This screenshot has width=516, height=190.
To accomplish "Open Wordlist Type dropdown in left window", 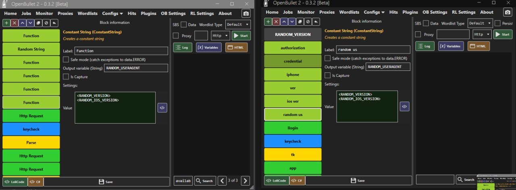I will 238,25.
